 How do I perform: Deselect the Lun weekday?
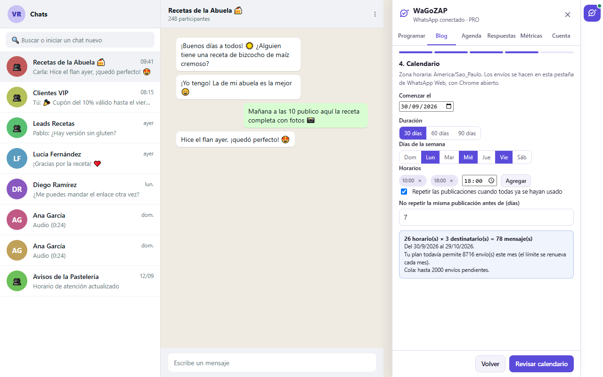[x=431, y=157]
